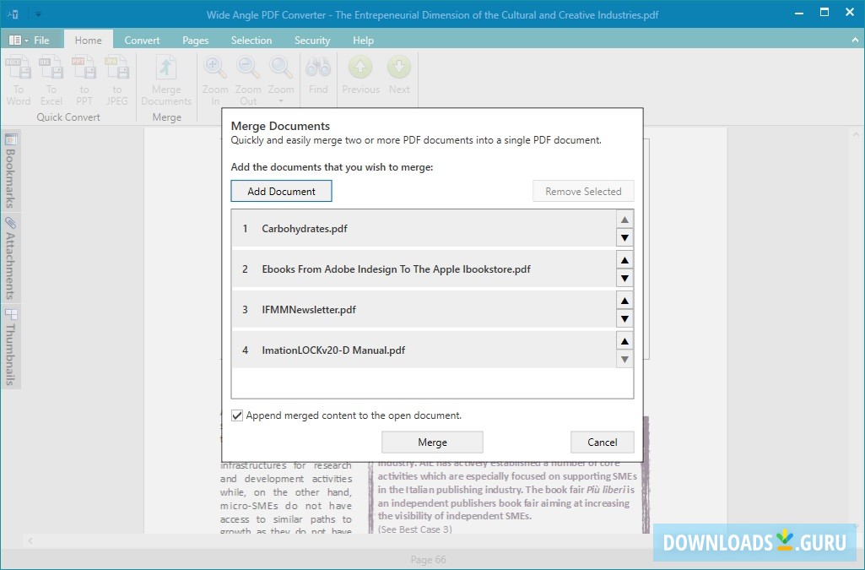865x570 pixels.
Task: Click the Find binoculars icon
Action: [x=317, y=68]
